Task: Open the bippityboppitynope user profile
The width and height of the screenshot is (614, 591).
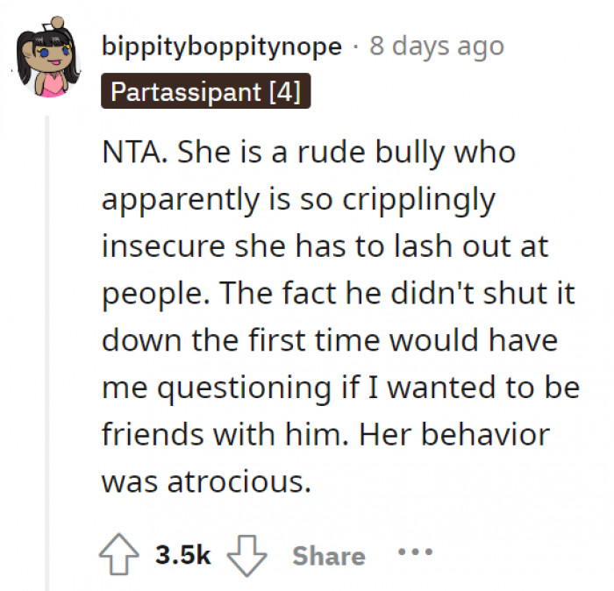Action: point(221,46)
